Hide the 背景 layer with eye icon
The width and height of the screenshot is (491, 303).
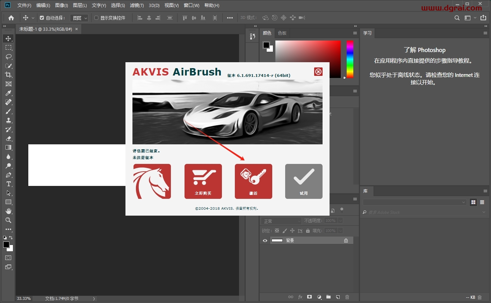265,240
